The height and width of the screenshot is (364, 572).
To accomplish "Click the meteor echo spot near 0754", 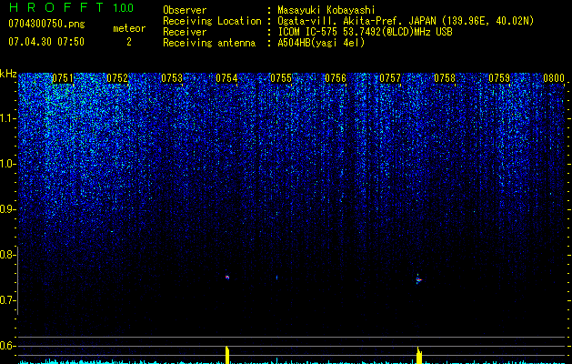I will (x=227, y=278).
